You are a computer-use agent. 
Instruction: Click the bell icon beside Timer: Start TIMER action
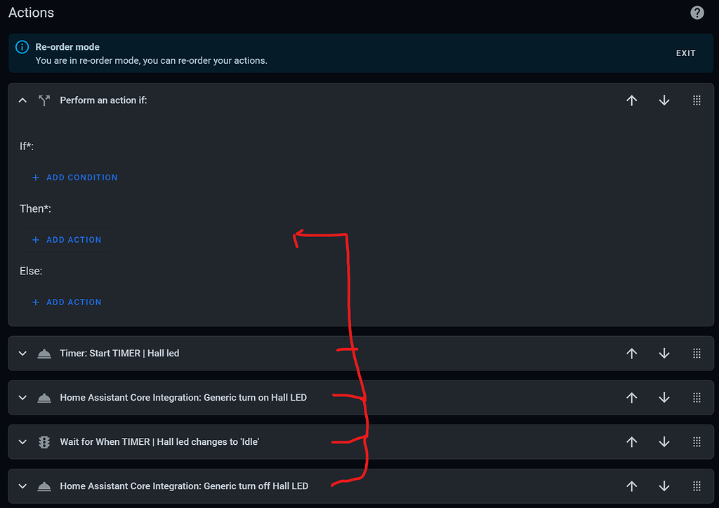(44, 353)
